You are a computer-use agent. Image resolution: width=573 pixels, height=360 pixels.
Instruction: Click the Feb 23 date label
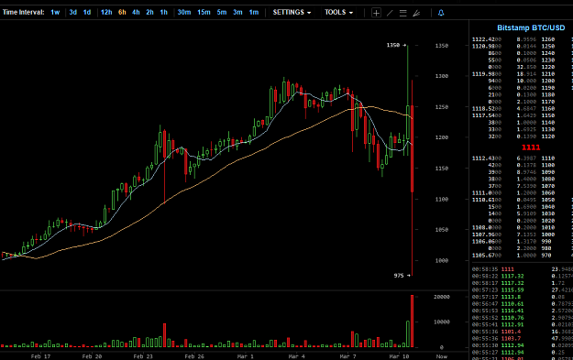coord(143,356)
